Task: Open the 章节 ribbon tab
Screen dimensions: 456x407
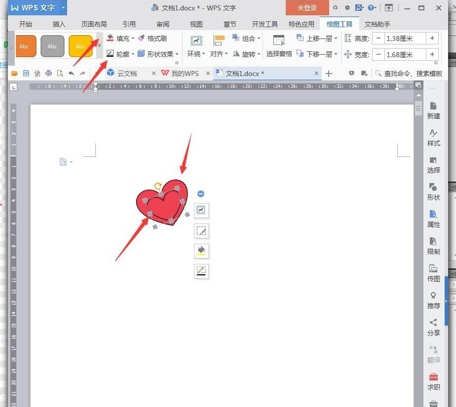Action: point(230,24)
